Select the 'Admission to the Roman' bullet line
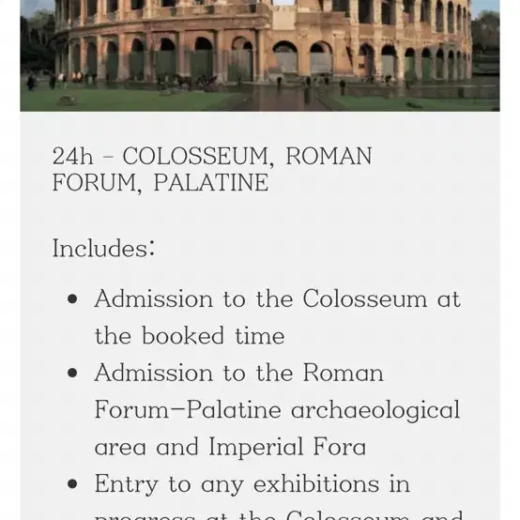Viewport: 520px width, 520px height. [238, 373]
